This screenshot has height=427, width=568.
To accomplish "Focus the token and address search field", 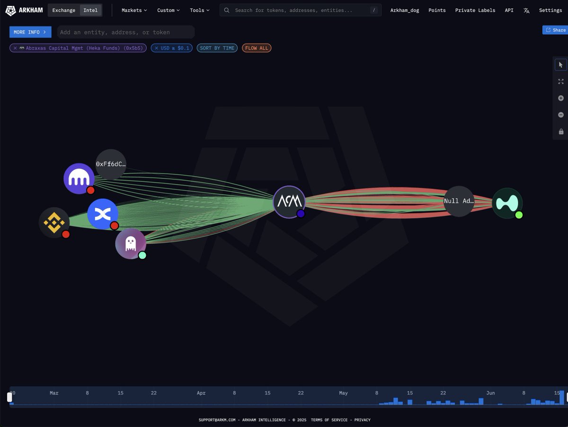I will pos(300,10).
